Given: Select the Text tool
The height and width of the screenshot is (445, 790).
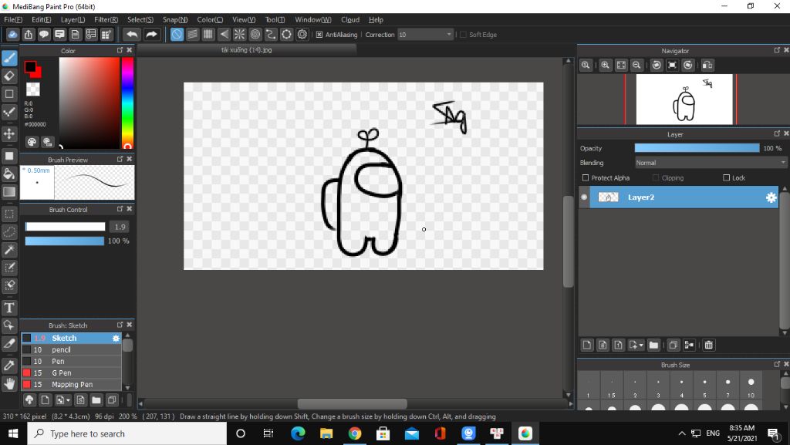Looking at the screenshot, I should (9, 308).
